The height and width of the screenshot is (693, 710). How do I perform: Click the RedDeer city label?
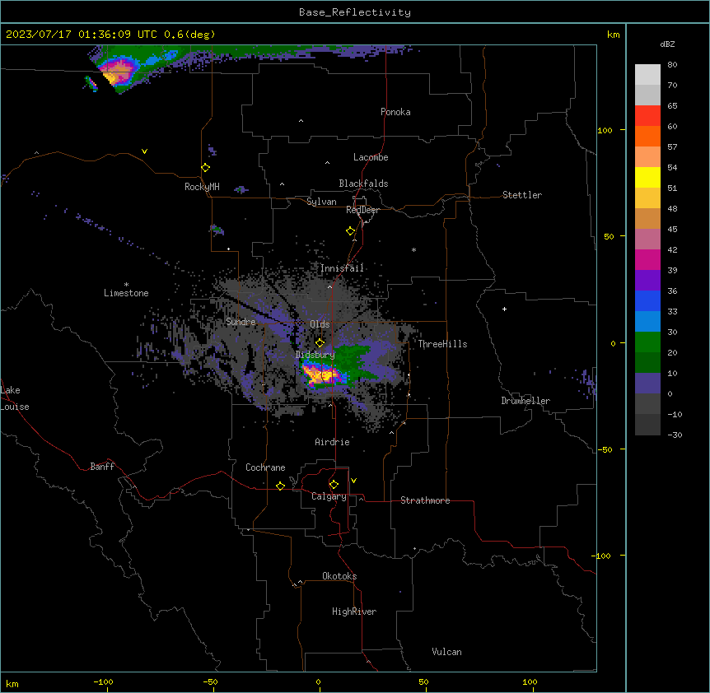pyautogui.click(x=362, y=210)
